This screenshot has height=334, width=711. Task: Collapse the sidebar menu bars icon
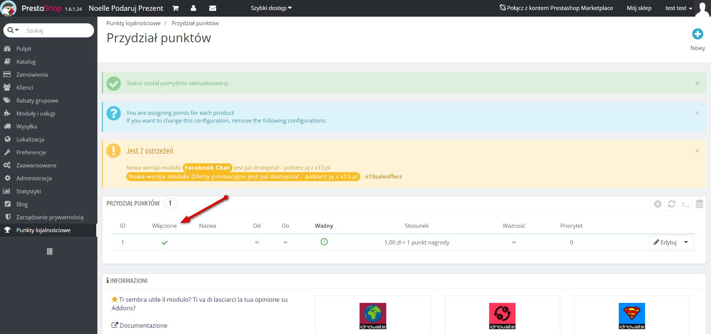tap(50, 252)
